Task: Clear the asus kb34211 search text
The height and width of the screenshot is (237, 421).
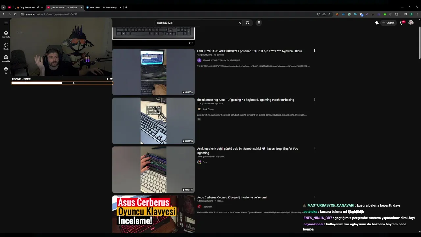Action: 240,23
